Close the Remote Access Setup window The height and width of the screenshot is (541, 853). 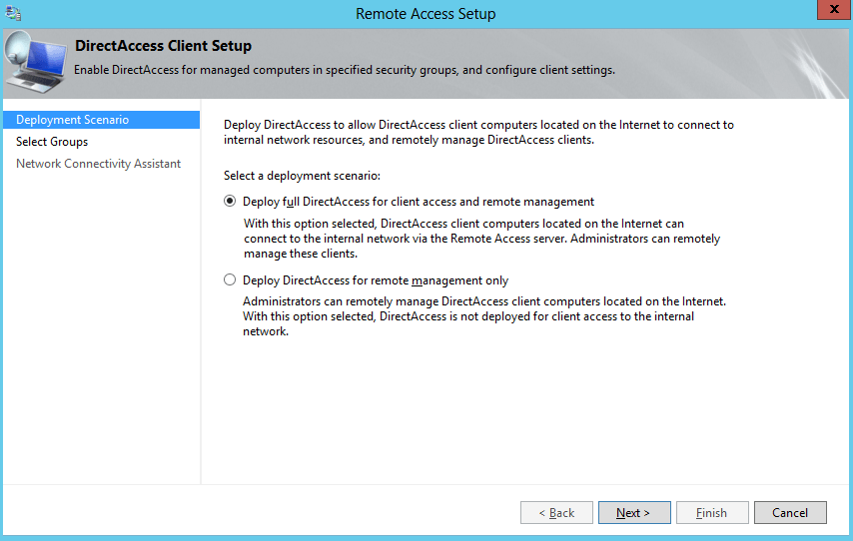(833, 10)
